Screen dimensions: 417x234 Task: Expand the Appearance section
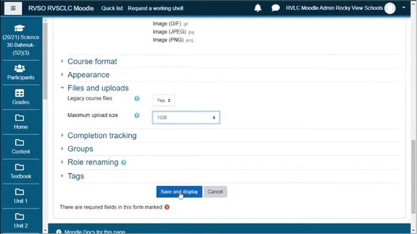89,75
